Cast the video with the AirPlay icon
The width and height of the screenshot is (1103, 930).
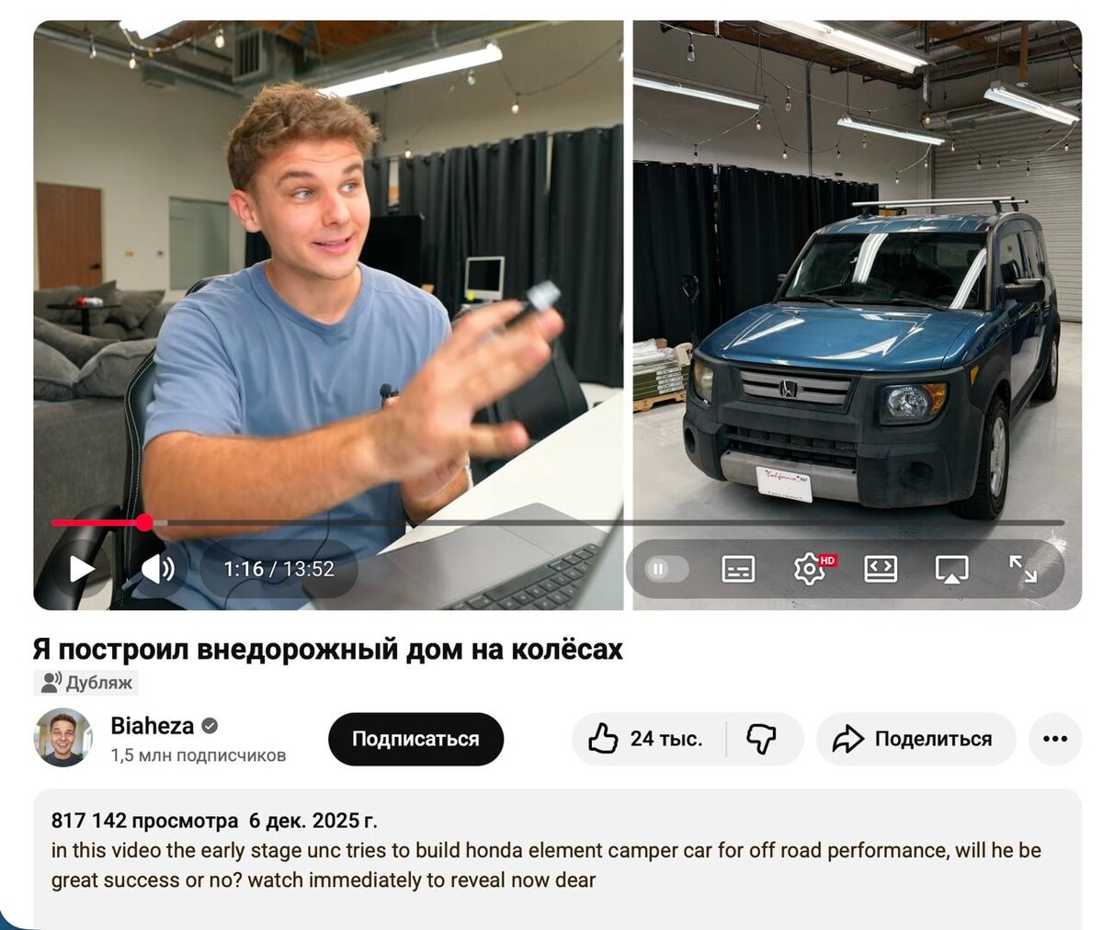951,570
